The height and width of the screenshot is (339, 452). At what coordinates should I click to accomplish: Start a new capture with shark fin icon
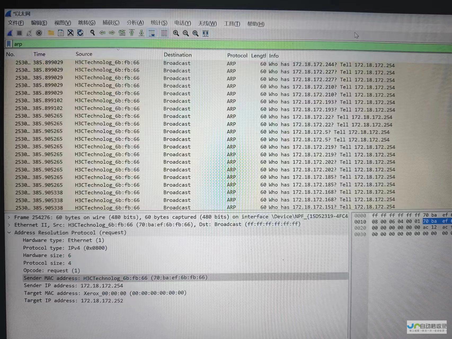click(x=10, y=33)
